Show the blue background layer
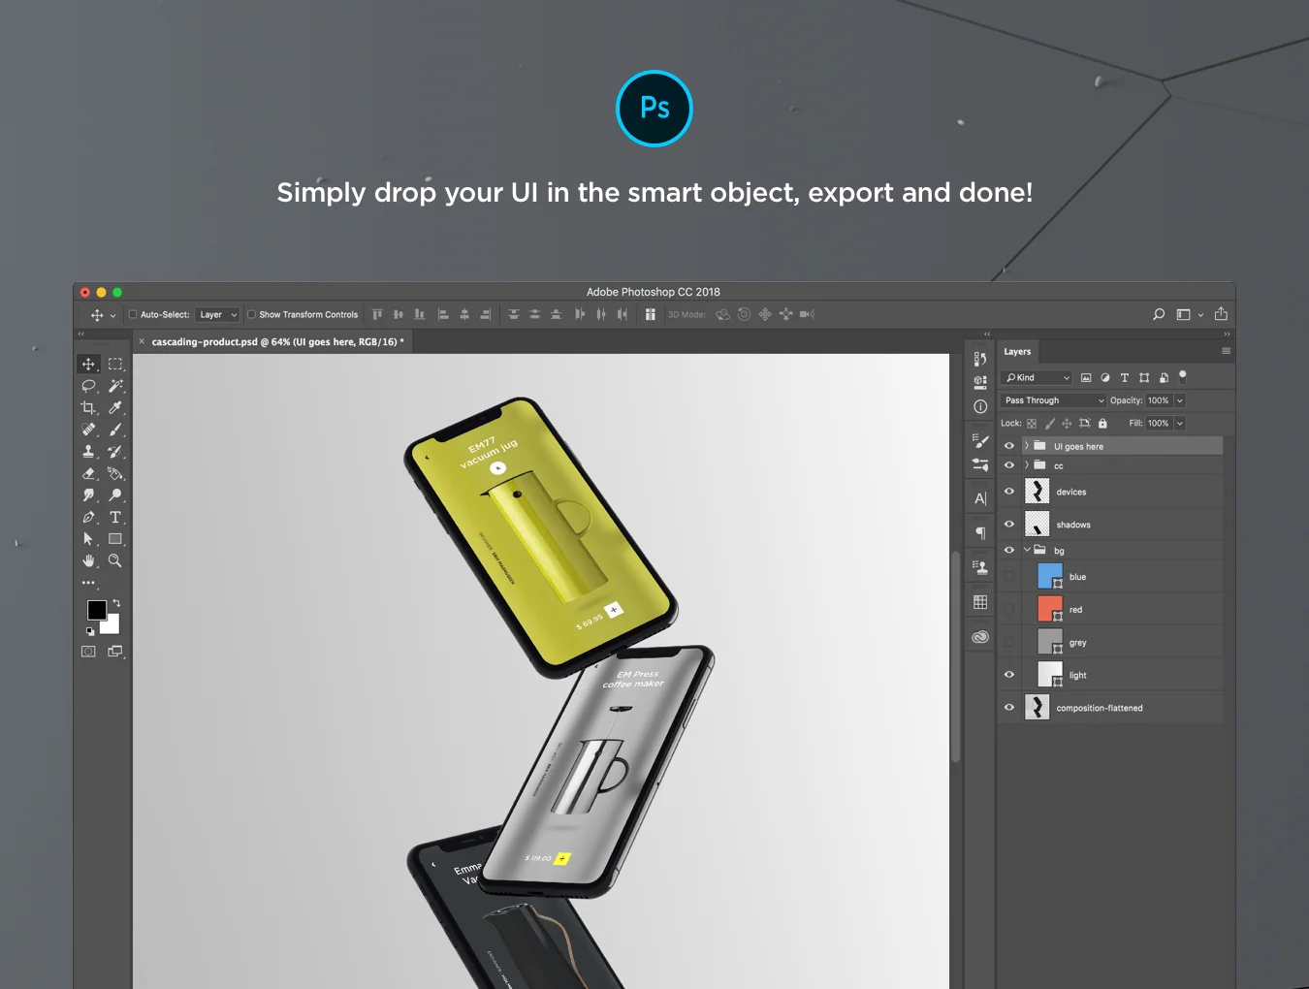This screenshot has height=989, width=1309. (x=1008, y=577)
